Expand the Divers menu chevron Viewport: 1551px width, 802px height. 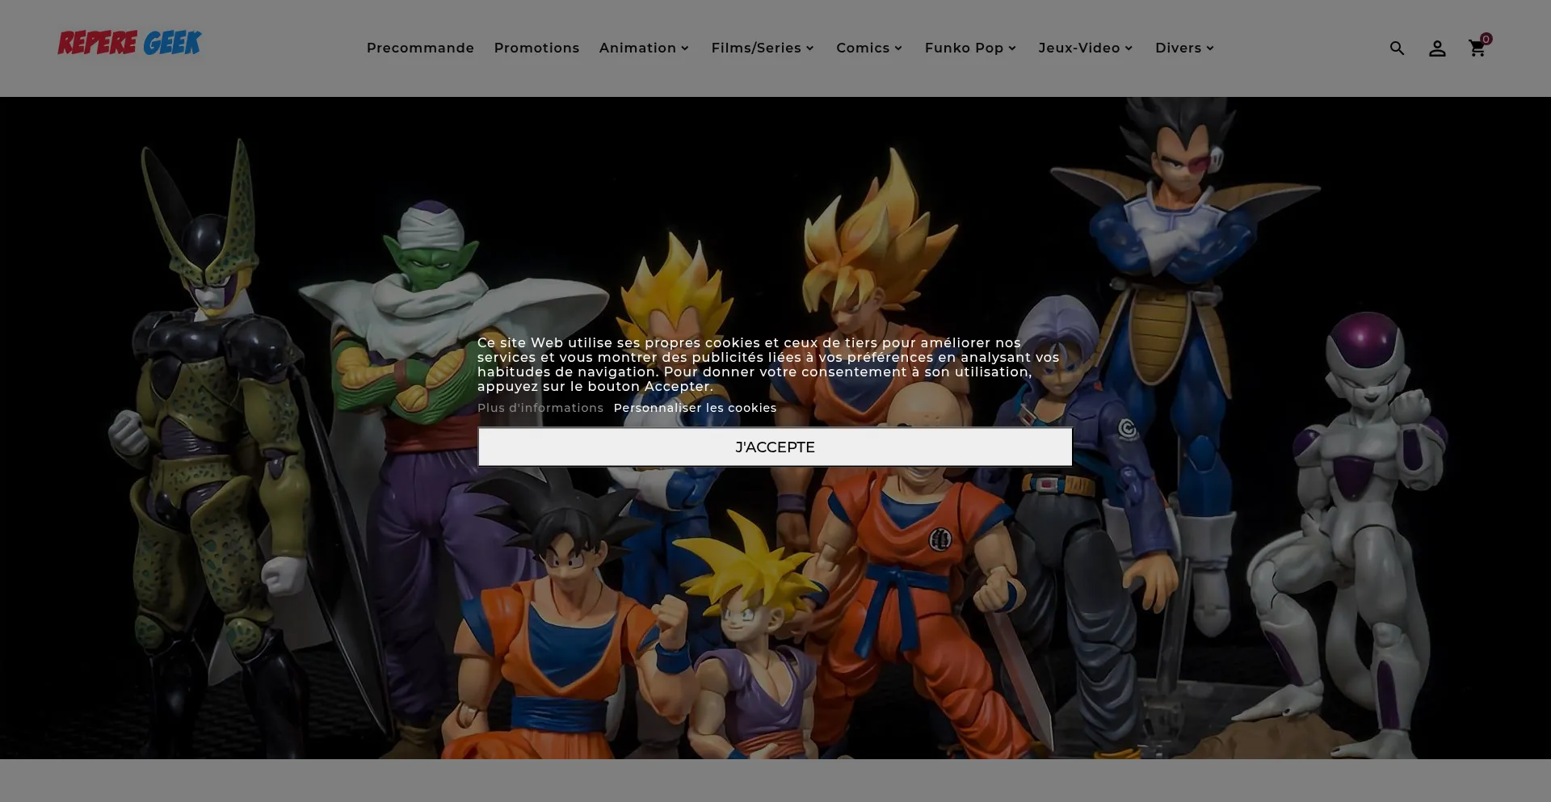(x=1210, y=48)
